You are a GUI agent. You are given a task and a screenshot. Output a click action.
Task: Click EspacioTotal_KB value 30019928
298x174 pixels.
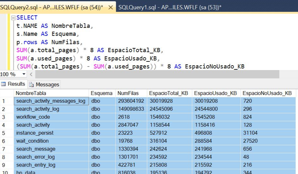point(169,101)
